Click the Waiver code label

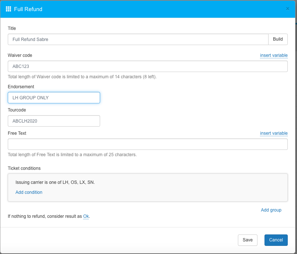click(20, 55)
